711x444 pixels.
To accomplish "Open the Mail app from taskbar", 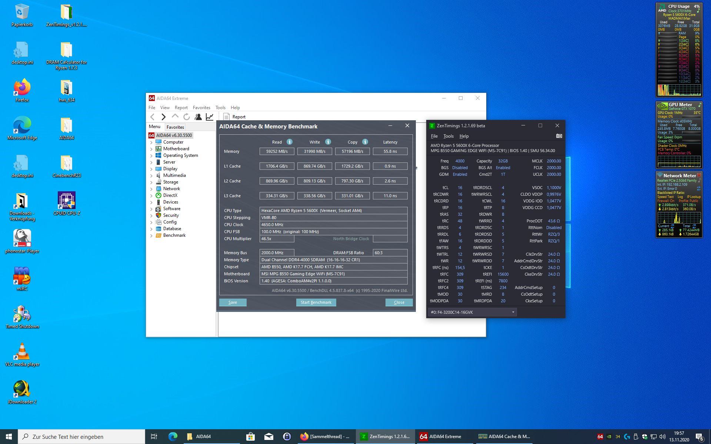I will tap(269, 437).
